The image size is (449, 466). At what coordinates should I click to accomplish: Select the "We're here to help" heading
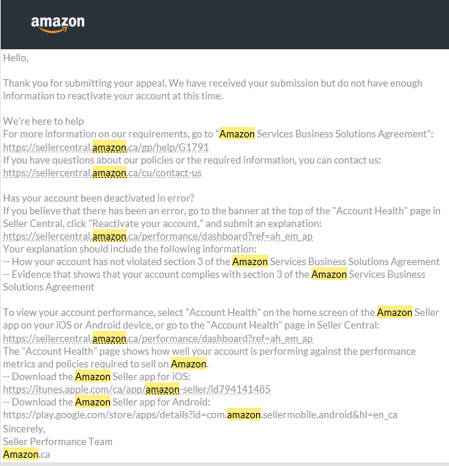(43, 121)
